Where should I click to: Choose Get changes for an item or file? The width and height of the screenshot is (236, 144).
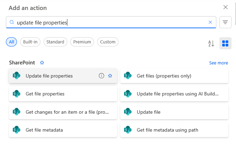pos(63,112)
